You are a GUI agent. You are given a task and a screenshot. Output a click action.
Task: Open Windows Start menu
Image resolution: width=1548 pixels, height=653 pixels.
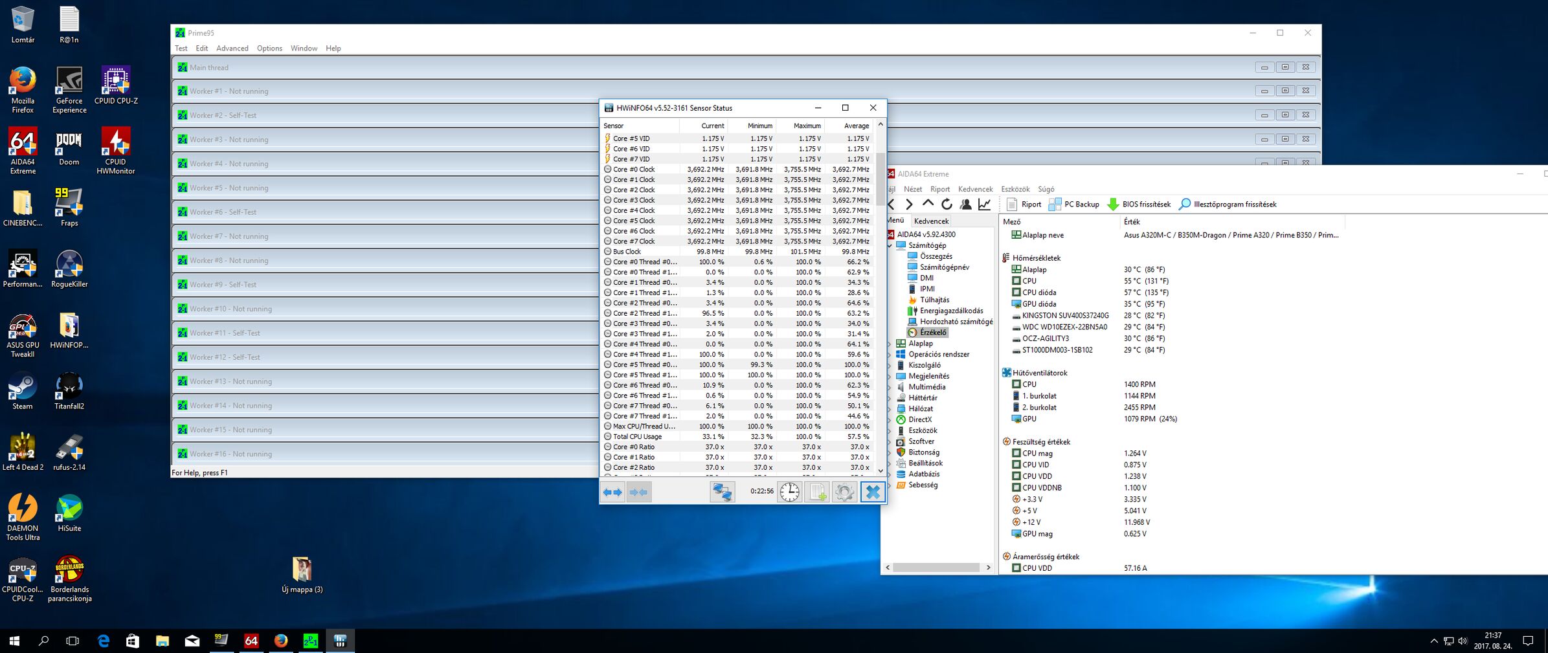[x=14, y=641]
